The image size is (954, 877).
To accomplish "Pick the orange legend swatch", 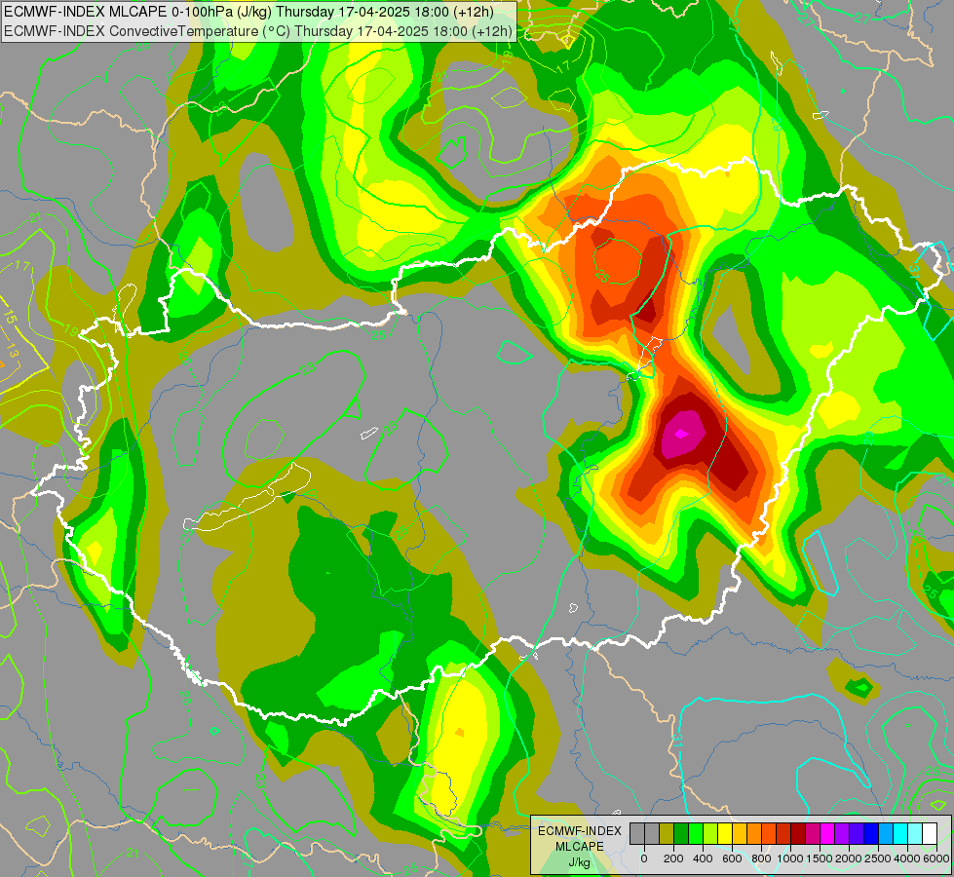I will [754, 833].
